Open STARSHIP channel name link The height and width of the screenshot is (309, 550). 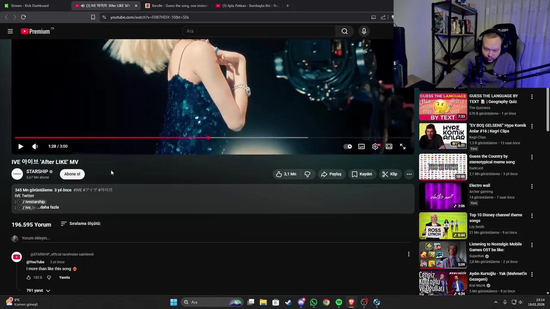pos(37,171)
